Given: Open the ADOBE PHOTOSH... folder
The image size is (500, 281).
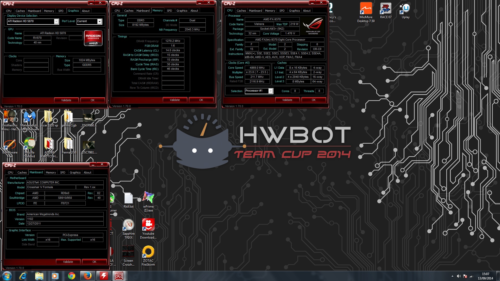Looking at the screenshot, I should (x=49, y=148).
